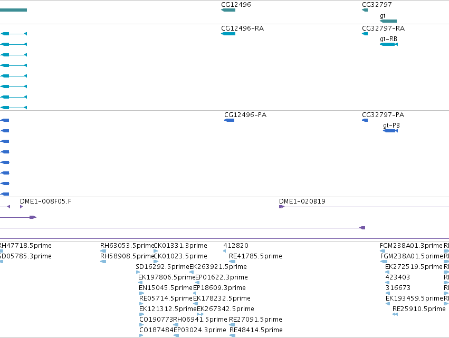Click the EK197806.5prime EST label
The width and height of the screenshot is (449, 338).
[x=167, y=277]
